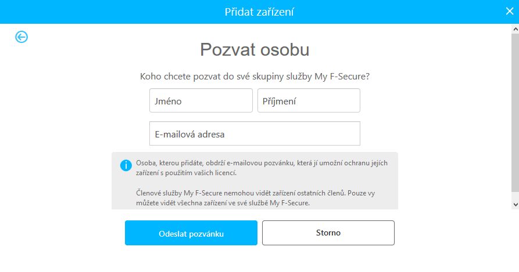Viewport: 519px width, 272px height.
Task: Click the paragraph beginning Osoba, kterou přidáte
Action: point(262,168)
